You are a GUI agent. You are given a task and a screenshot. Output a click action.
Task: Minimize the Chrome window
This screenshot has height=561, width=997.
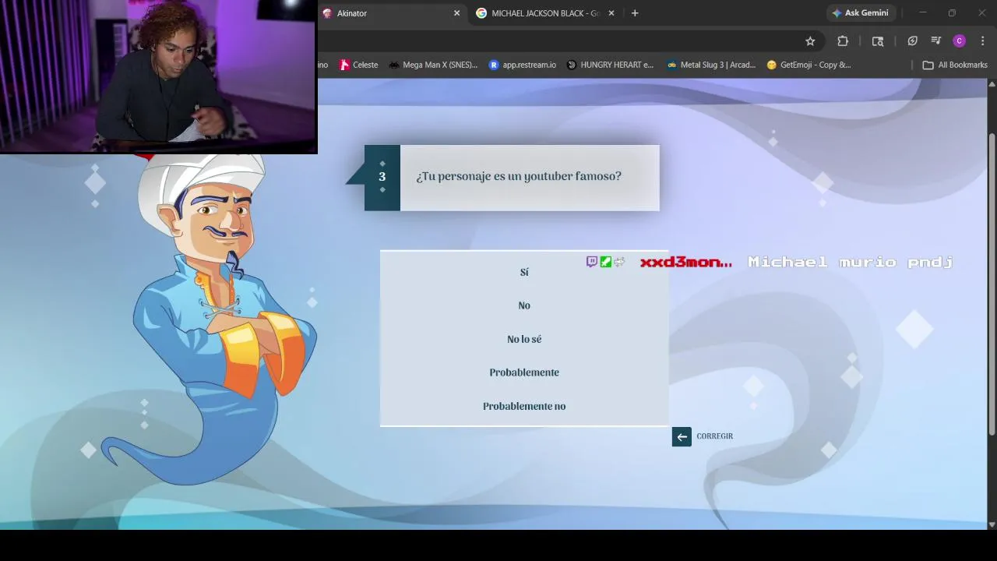click(x=923, y=13)
